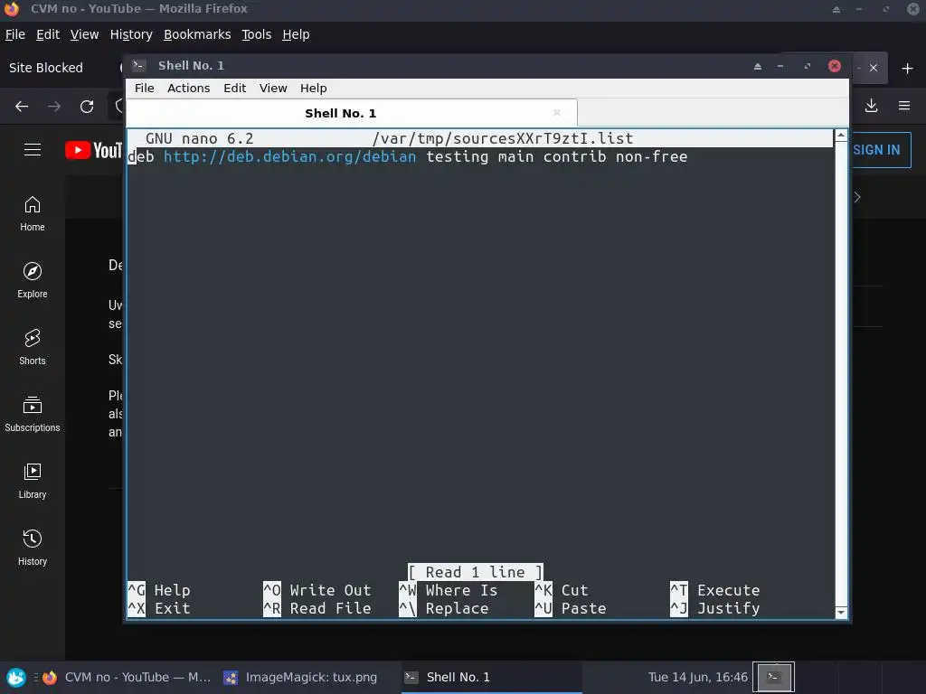Click the word 'testing' in nano
This screenshot has width=926, height=694.
[457, 156]
